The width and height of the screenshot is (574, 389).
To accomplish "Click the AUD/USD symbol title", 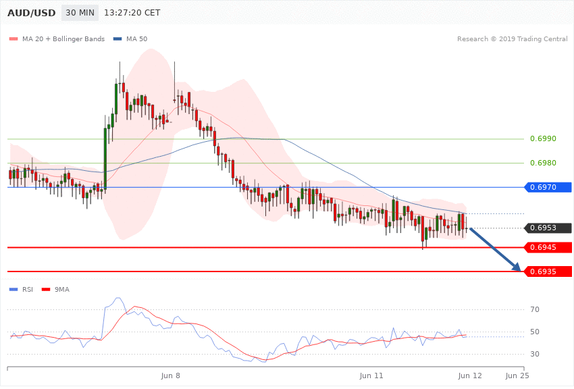I will click(32, 13).
